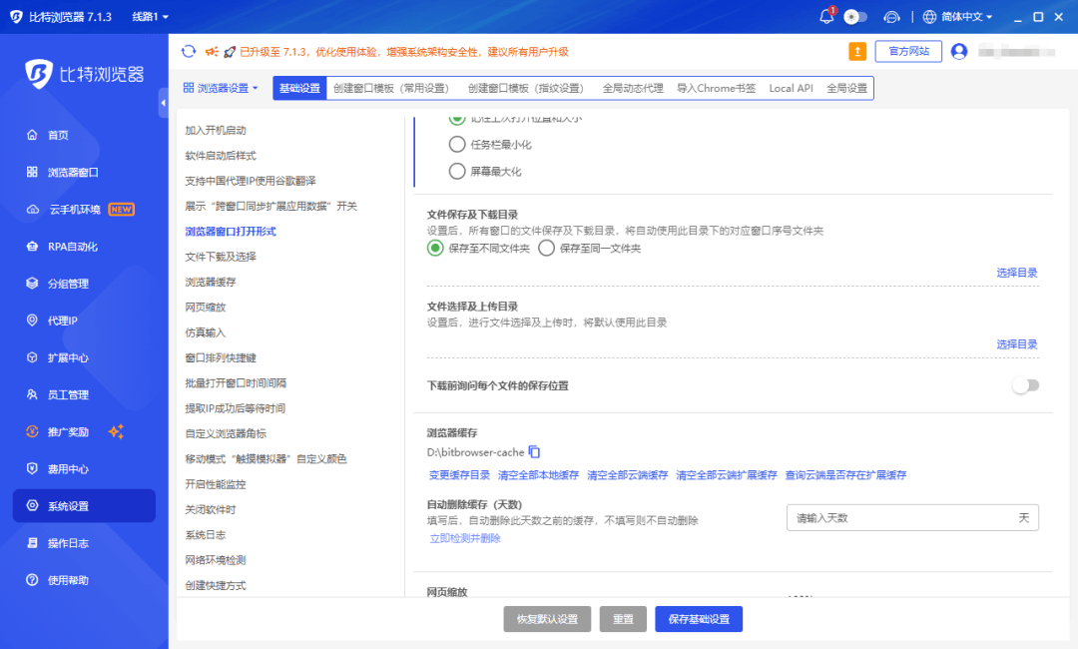Click 变更缓存目录 link

(x=459, y=475)
